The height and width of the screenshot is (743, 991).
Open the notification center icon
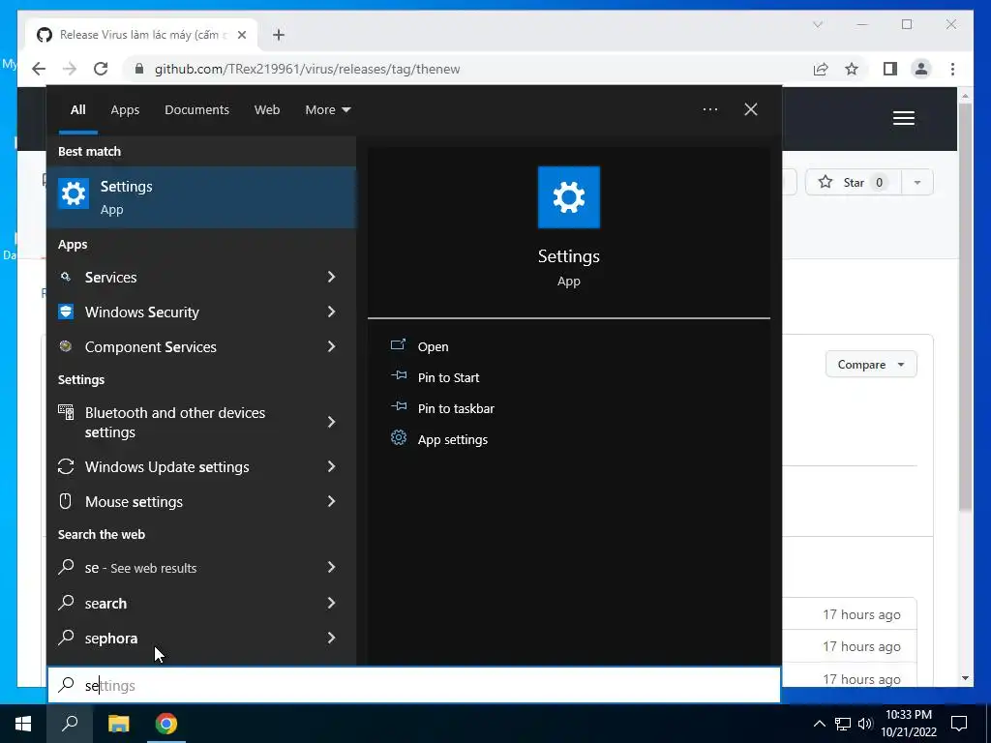pos(959,724)
